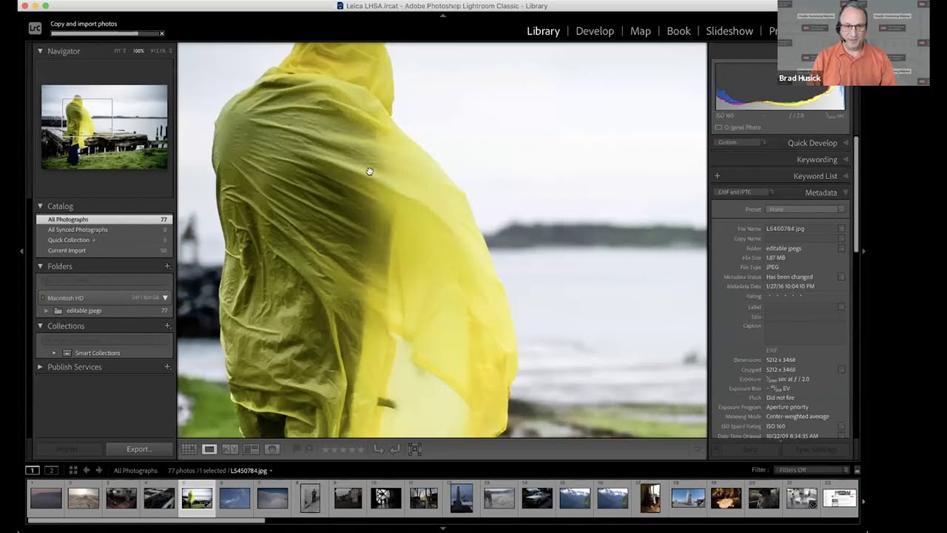The height and width of the screenshot is (533, 947).
Task: Switch to the Slideshow module
Action: (729, 31)
